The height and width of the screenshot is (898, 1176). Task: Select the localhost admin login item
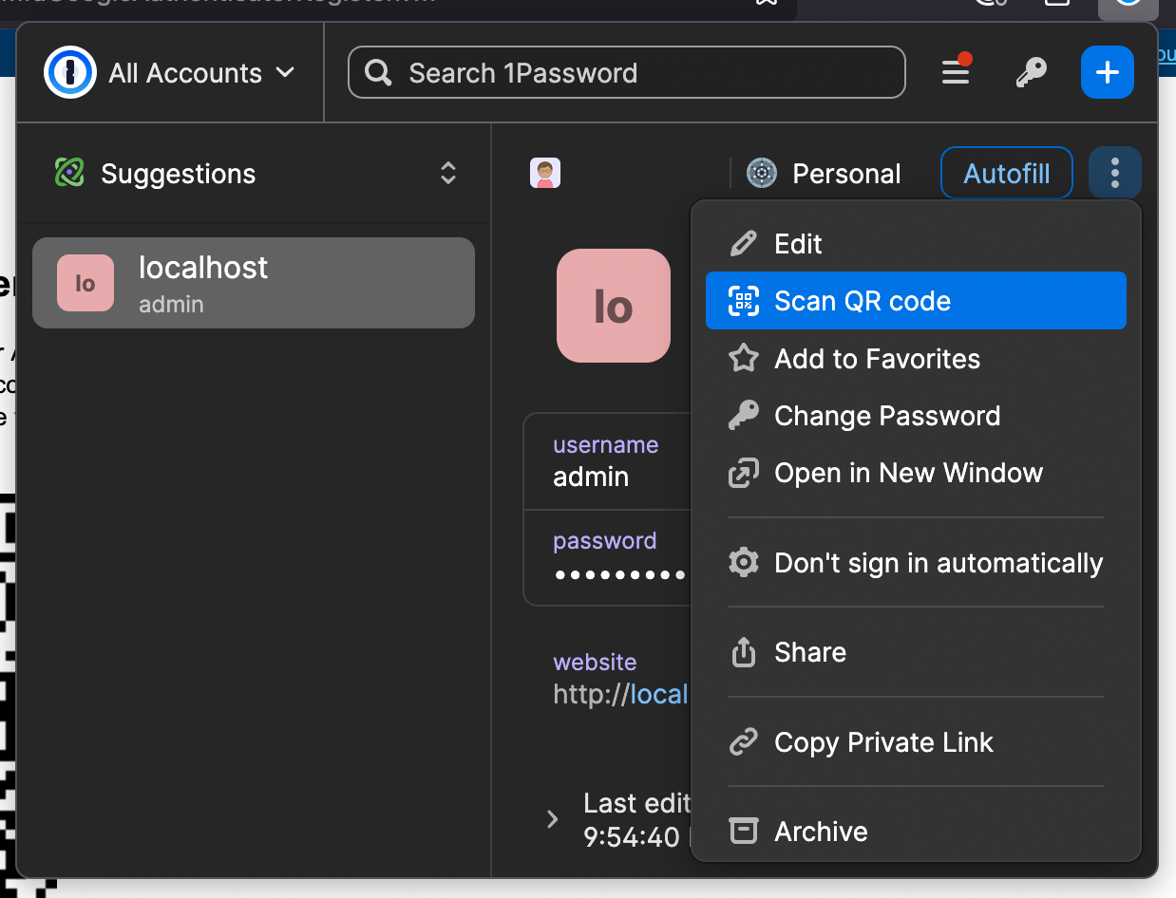point(254,283)
